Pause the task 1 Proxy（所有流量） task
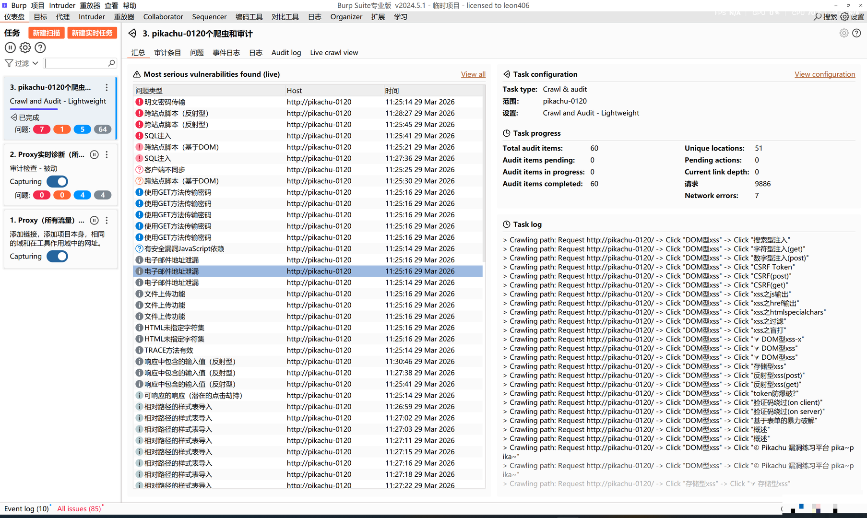867x518 pixels. point(95,220)
